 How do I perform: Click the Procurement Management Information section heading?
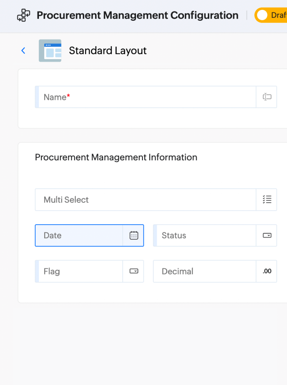coord(116,157)
